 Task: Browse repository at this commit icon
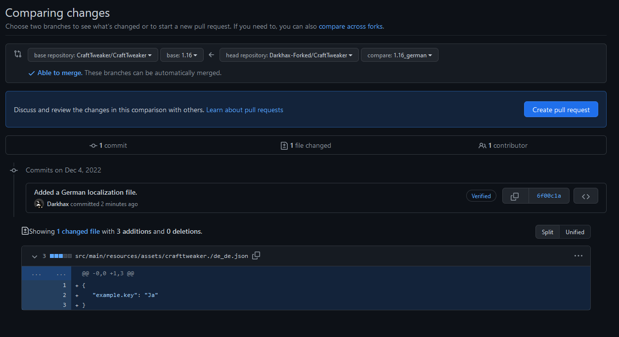[585, 196]
